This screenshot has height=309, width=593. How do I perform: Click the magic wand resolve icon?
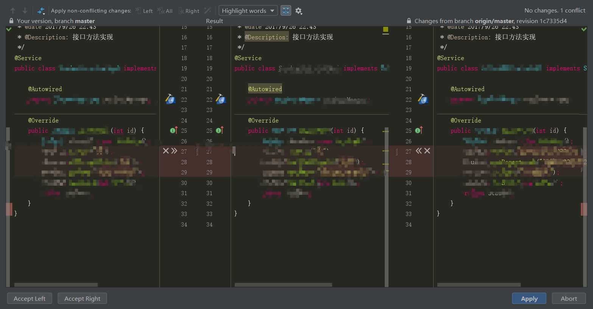pos(208,11)
